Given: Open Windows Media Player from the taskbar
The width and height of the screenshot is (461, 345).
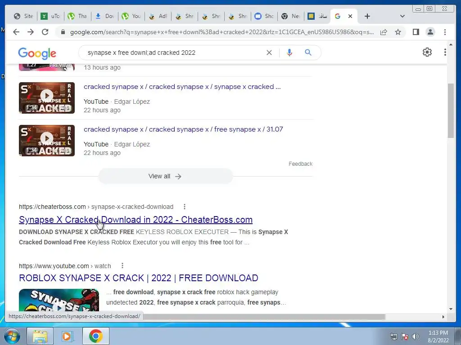Looking at the screenshot, I should (x=67, y=336).
